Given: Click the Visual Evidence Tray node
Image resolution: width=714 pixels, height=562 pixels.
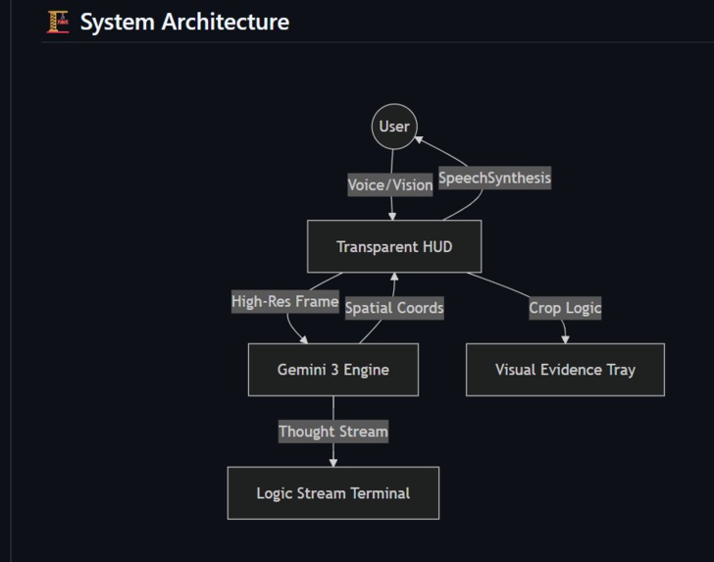Looking at the screenshot, I should tap(565, 370).
